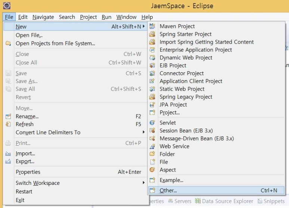Click the Dynamic Web Project icon
The height and width of the screenshot is (208, 289).
coord(152,58)
